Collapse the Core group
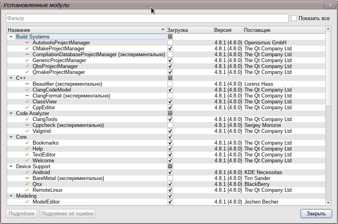 (11, 137)
